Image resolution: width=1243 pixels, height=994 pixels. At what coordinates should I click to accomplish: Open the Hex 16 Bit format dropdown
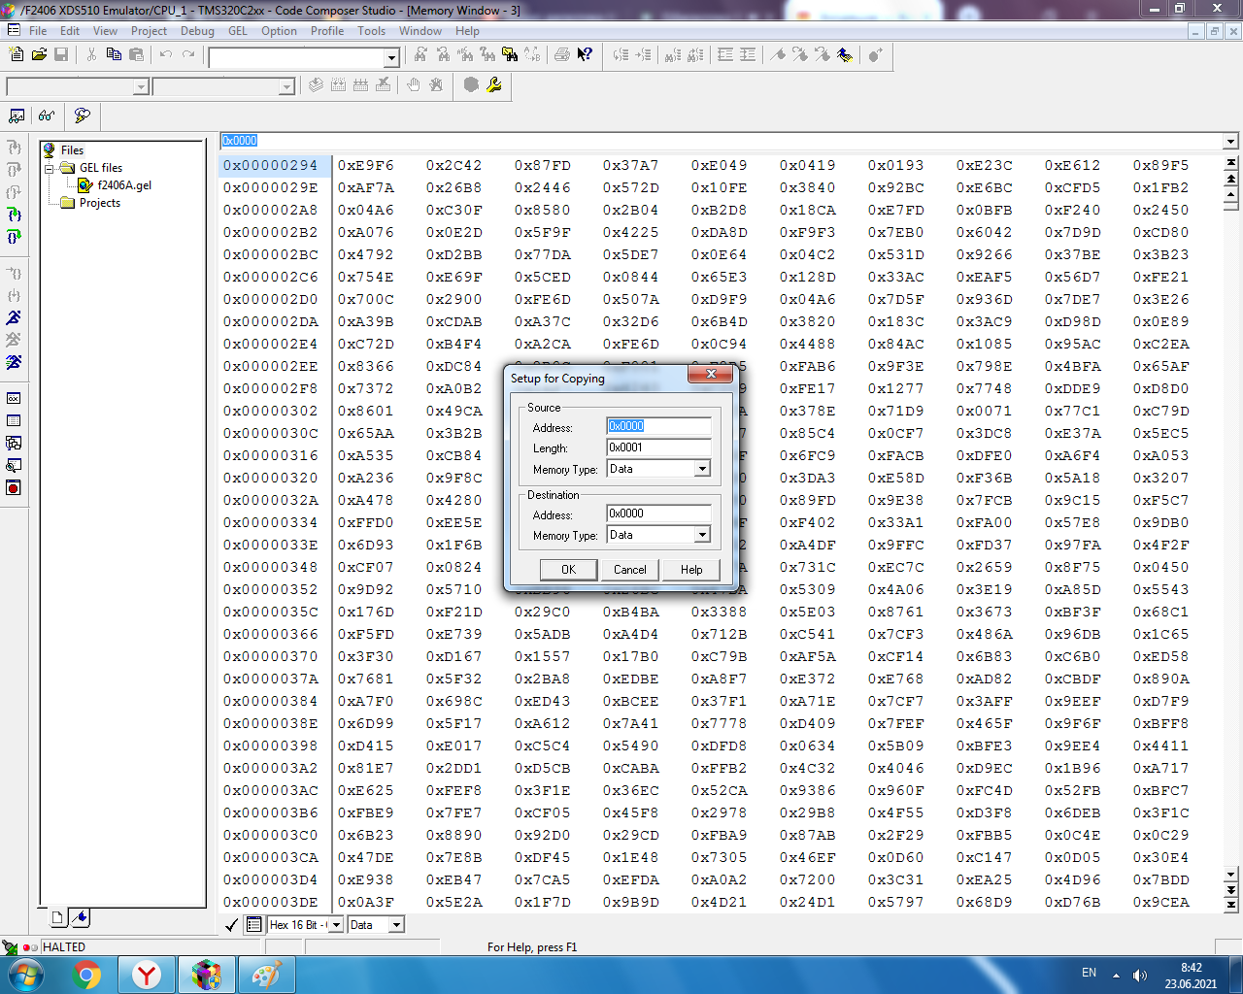click(x=336, y=925)
